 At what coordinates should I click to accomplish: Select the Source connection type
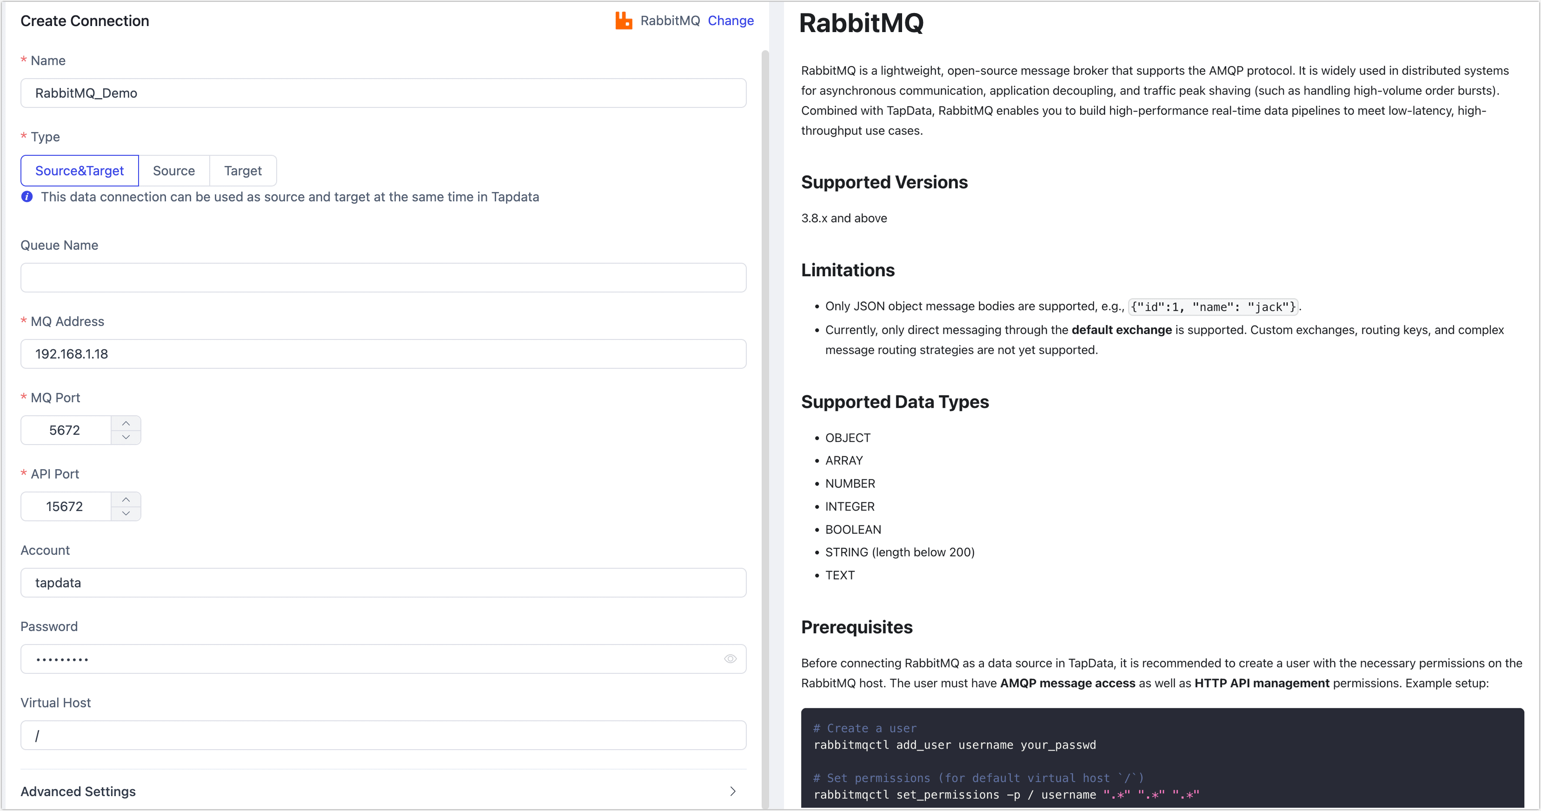(174, 171)
